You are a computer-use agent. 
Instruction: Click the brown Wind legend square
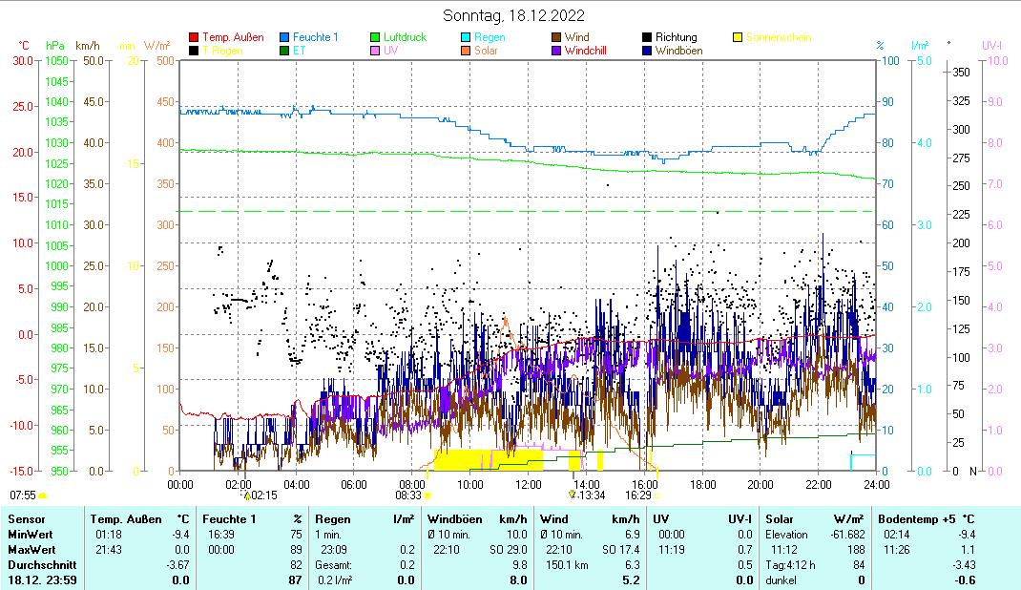click(x=556, y=37)
